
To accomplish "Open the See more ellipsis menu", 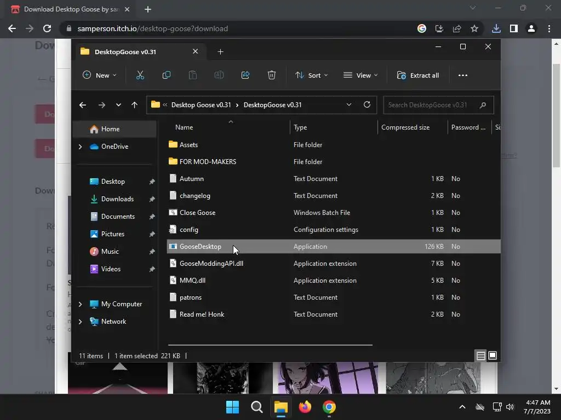I will pyautogui.click(x=462, y=75).
